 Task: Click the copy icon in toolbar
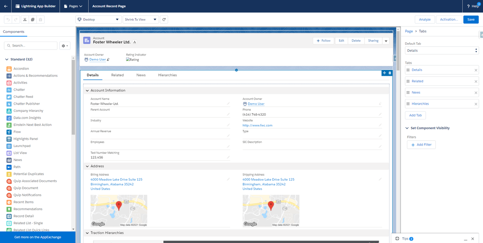[x=33, y=19]
